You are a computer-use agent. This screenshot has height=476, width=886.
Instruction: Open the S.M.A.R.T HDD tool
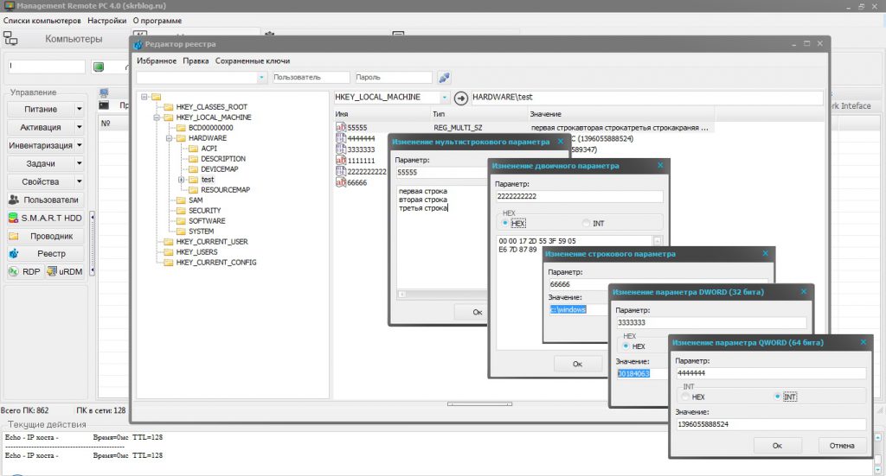tap(45, 218)
